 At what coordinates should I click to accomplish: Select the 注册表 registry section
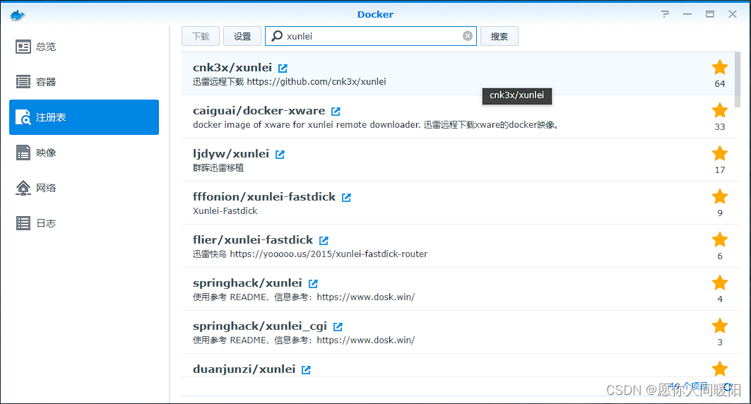click(84, 117)
